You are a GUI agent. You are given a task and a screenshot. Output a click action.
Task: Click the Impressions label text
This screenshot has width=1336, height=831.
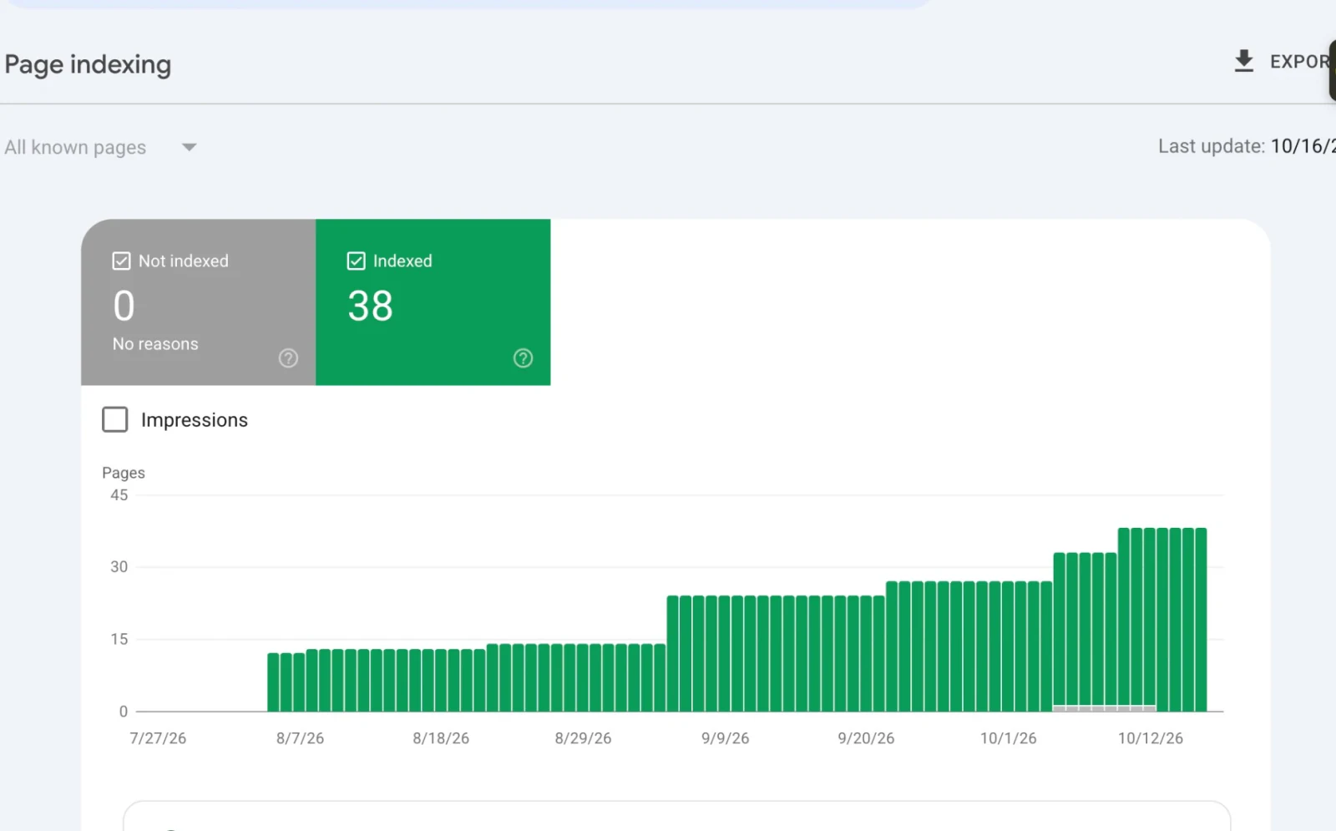195,420
